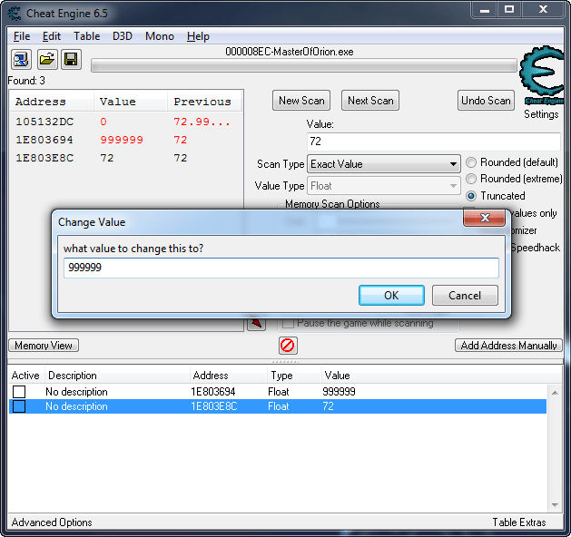Click the Description header in address table
This screenshot has width=571, height=537.
(x=117, y=376)
